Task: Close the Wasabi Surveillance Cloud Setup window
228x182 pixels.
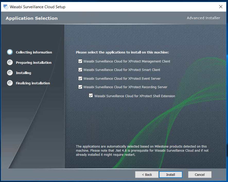Action: [221, 7]
